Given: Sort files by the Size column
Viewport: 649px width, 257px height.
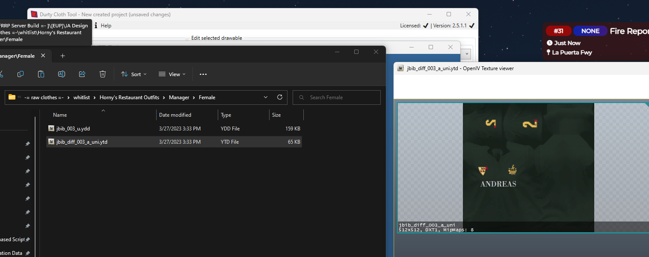Looking at the screenshot, I should [276, 115].
